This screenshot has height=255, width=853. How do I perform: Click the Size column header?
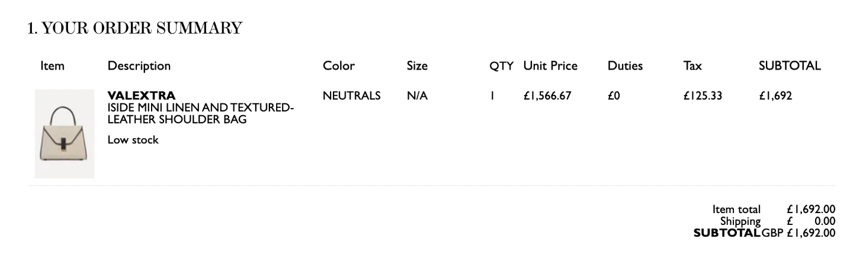[x=417, y=66]
